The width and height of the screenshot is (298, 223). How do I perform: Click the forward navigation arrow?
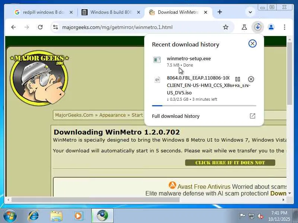(x=26, y=27)
